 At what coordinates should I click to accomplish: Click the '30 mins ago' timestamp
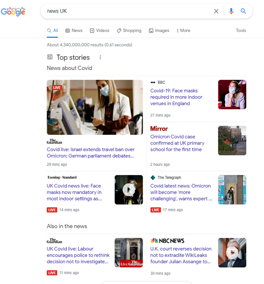[160, 273]
